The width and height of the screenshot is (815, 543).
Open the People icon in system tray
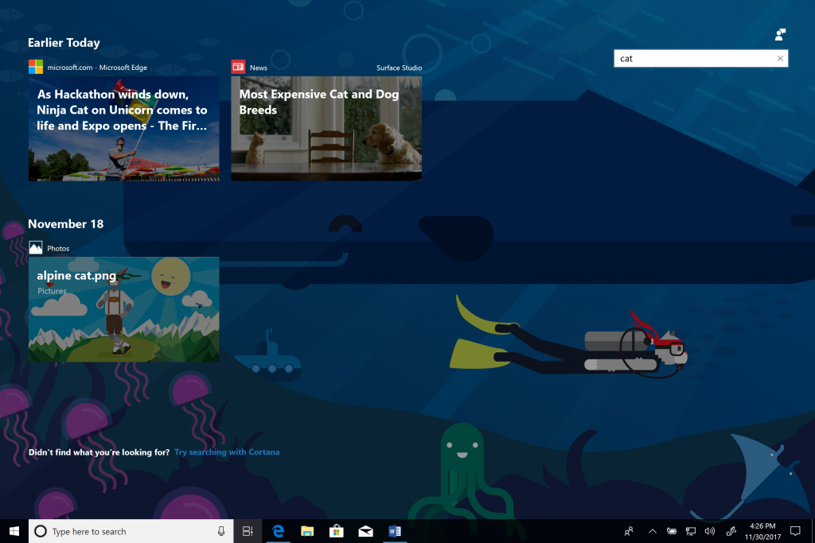tap(630, 531)
